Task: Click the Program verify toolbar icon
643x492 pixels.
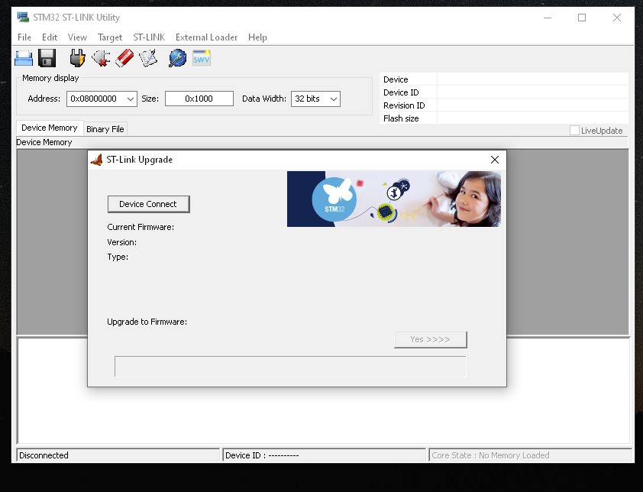Action: [147, 58]
